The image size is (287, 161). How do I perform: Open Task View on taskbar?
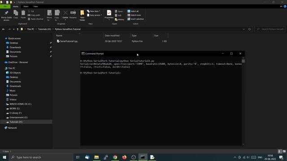[x=78, y=157]
